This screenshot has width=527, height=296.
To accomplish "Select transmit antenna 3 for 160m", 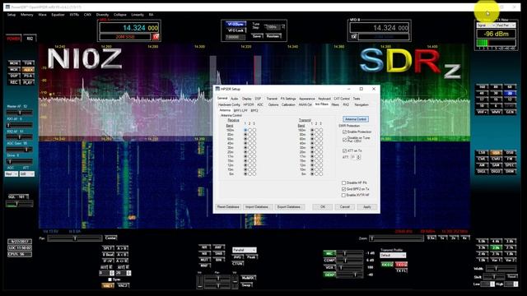I will 321,130.
